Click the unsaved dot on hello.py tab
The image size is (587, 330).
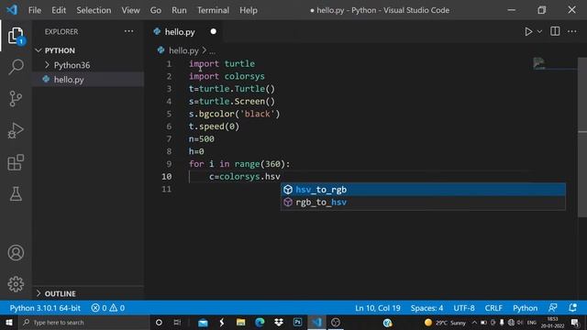pos(214,31)
